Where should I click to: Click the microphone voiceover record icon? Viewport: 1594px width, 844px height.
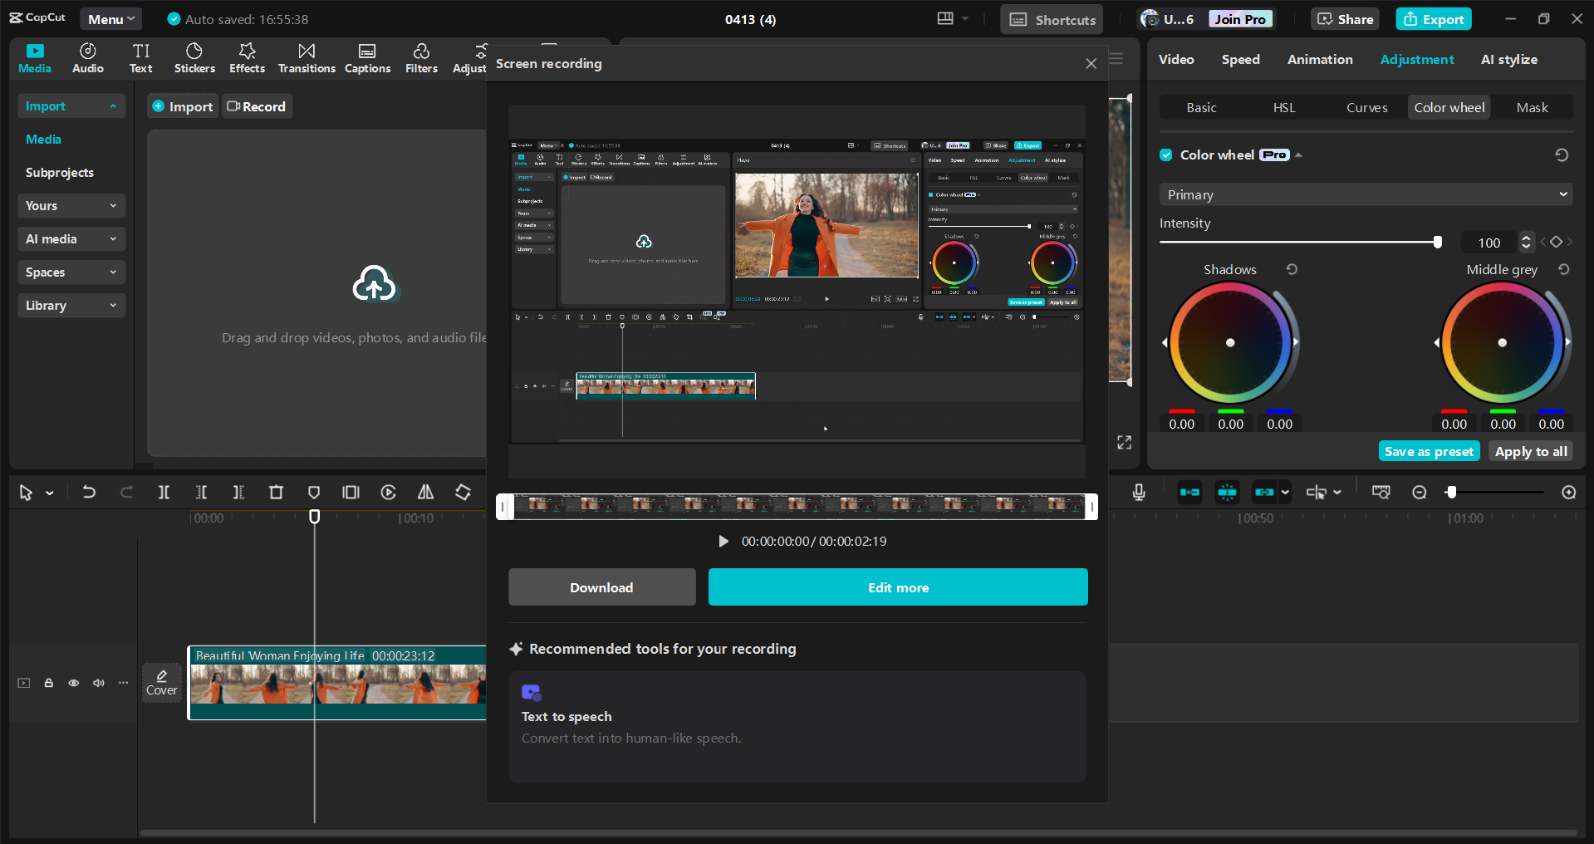coord(1139,493)
